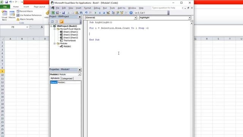The width and height of the screenshot is (243, 137).
Task: Open the Help menu in VBA editor
Action: click(141, 8)
